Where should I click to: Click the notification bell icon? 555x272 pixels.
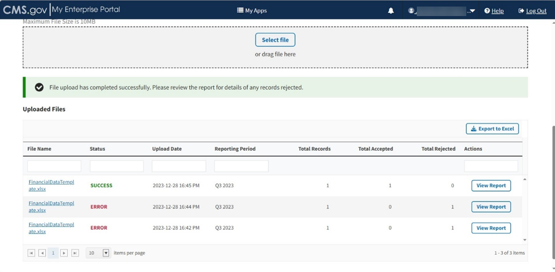391,11
